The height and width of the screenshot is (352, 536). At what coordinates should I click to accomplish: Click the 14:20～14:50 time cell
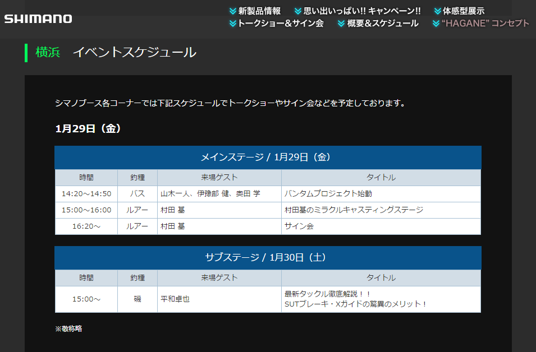(86, 194)
